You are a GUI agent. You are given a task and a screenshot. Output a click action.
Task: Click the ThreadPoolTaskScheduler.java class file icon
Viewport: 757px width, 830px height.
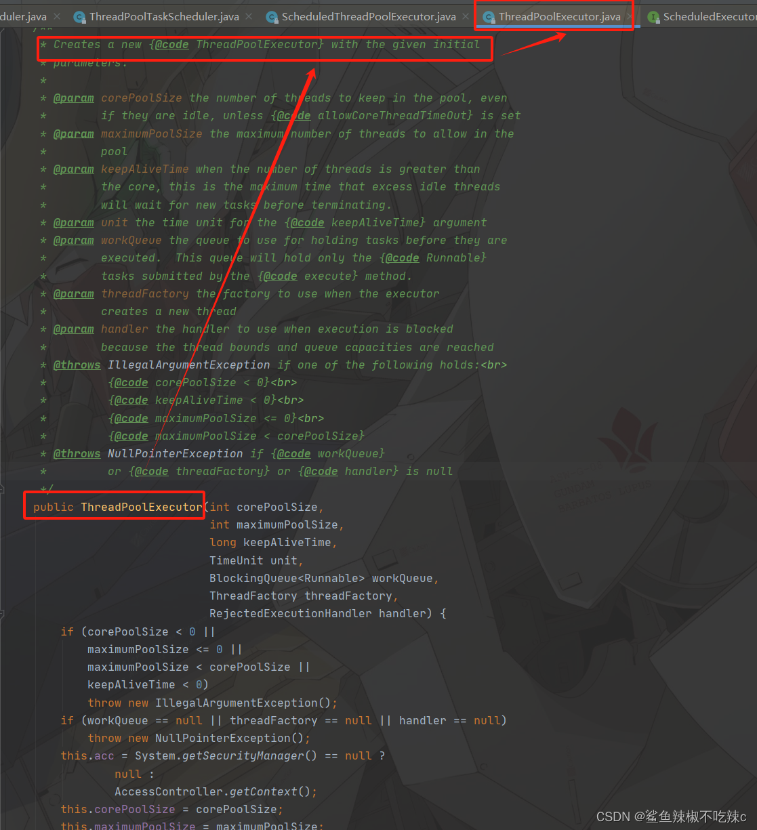pyautogui.click(x=79, y=17)
